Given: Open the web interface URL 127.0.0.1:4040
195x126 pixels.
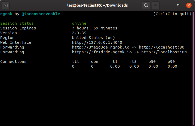Looking at the screenshot, I should point(97,42).
